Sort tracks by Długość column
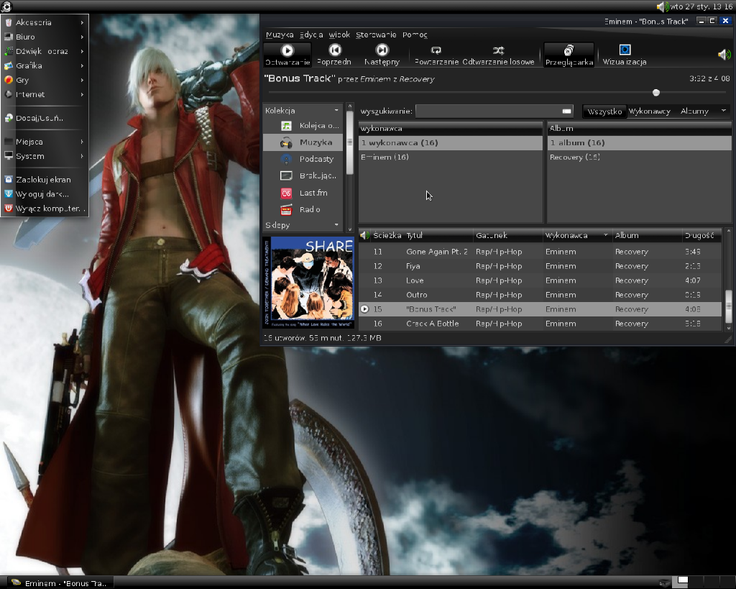This screenshot has height=589, width=736. click(x=701, y=235)
